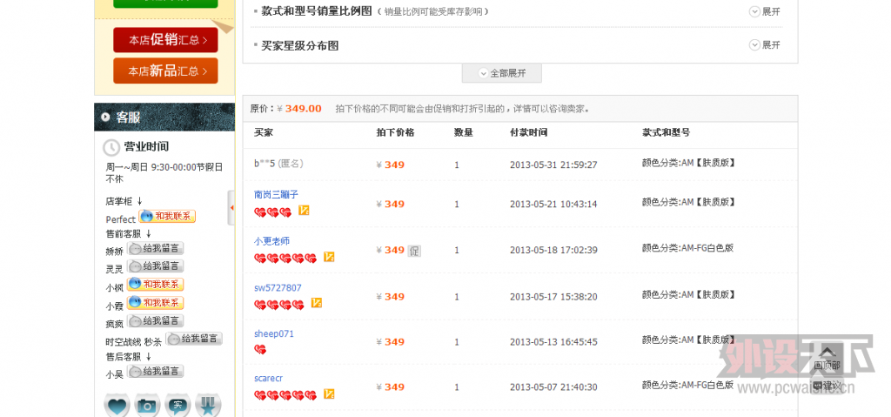This screenshot has height=417, width=891.
Task: Click timestamp 2013-05-17 15:38:20
Action: pos(553,297)
